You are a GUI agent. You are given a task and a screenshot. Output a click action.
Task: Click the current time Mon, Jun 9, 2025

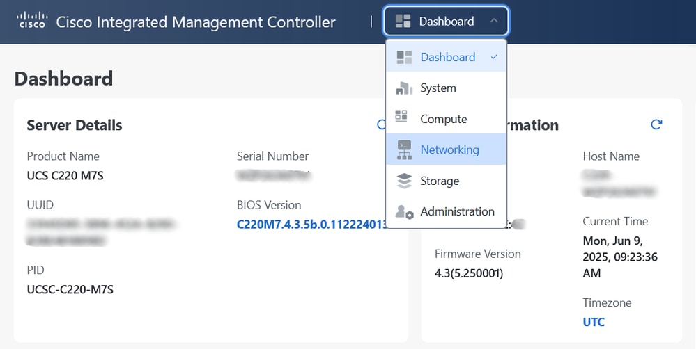620,257
